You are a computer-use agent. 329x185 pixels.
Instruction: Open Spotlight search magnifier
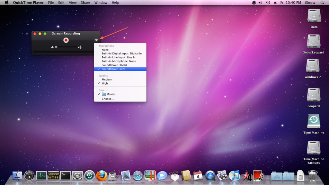point(322,3)
